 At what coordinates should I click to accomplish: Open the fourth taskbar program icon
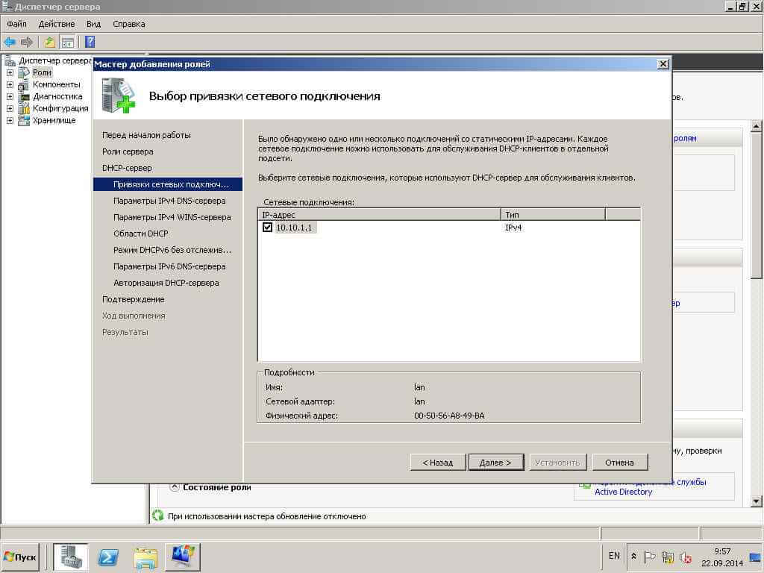[x=183, y=557]
